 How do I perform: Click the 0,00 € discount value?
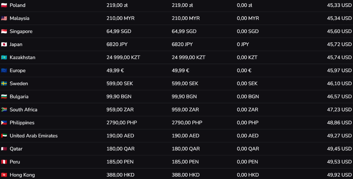(244, 71)
